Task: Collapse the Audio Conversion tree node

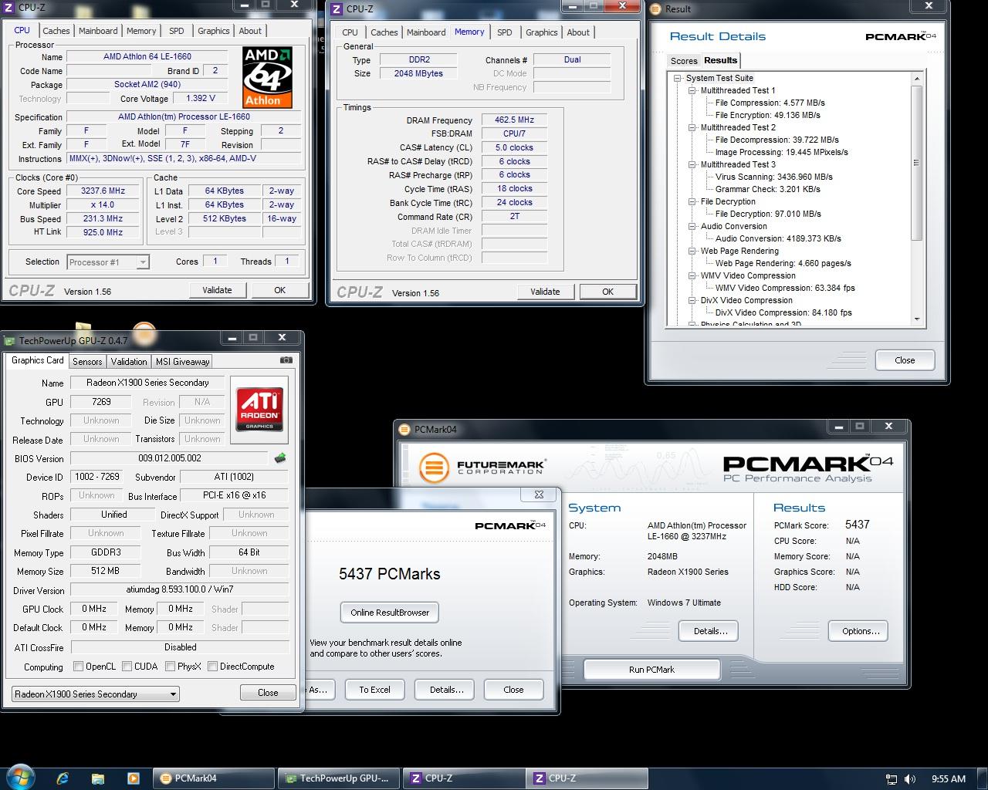Action: tap(693, 226)
